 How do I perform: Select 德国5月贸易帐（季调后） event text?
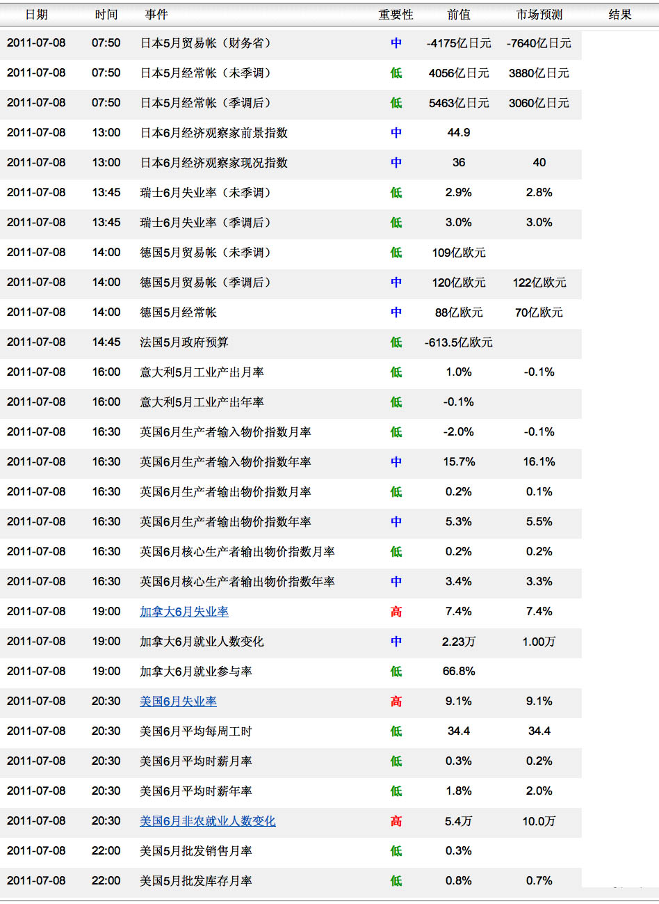click(209, 283)
